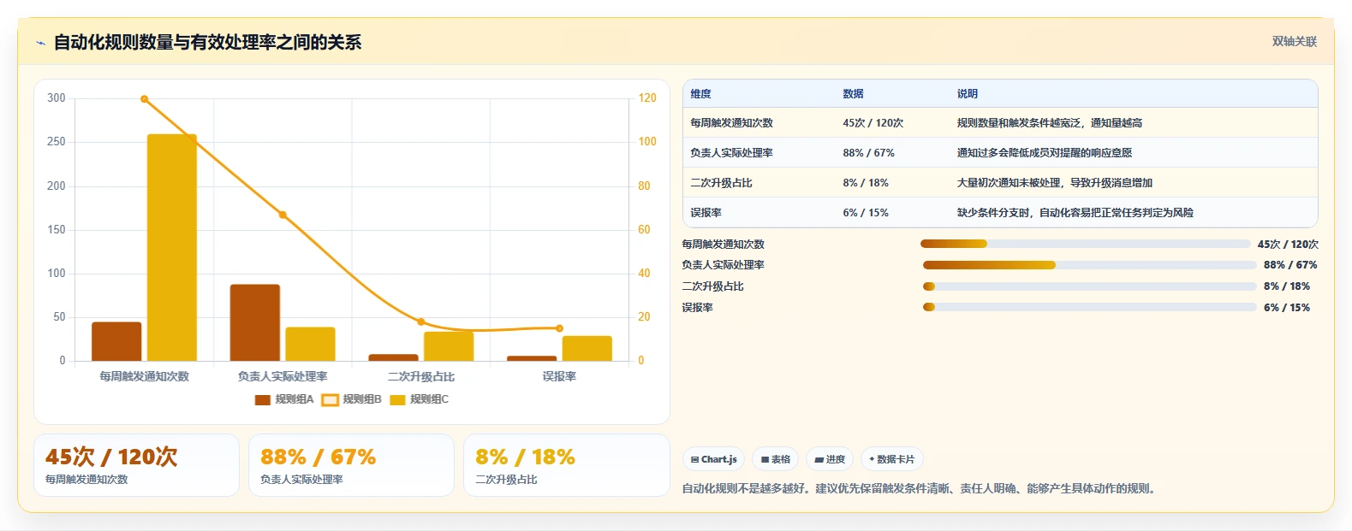The height and width of the screenshot is (531, 1352).
Task: Toggle the 规则组C legend swatch
Action: 397,399
